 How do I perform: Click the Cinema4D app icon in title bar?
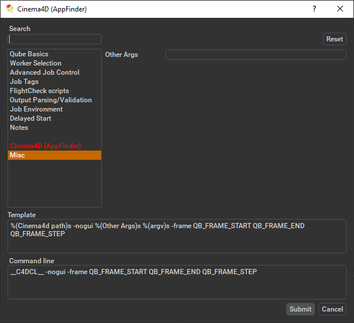10,9
